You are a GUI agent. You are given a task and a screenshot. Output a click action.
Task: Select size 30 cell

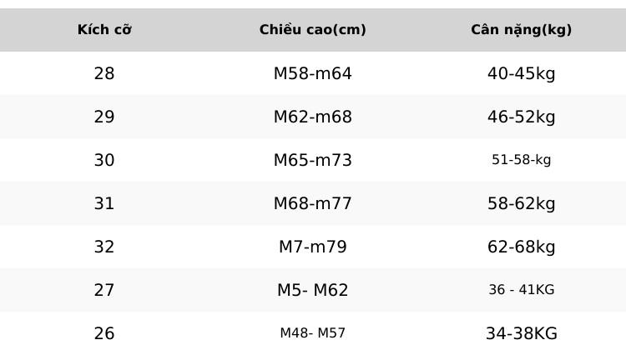tap(104, 160)
